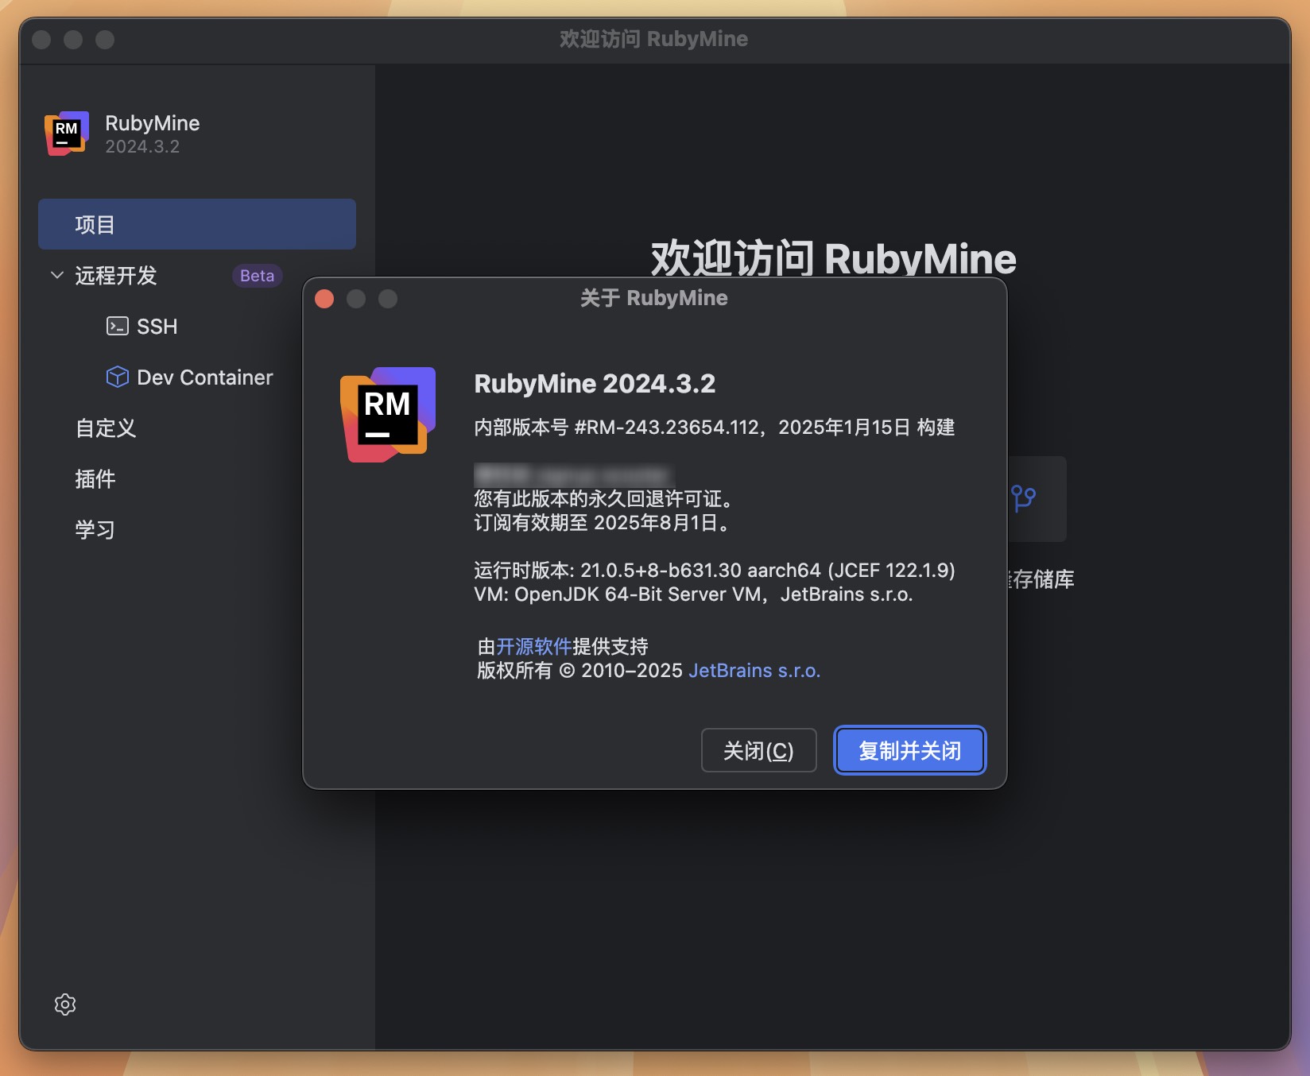Click the Beta badge next to 远程开发
This screenshot has width=1310, height=1076.
pos(257,276)
